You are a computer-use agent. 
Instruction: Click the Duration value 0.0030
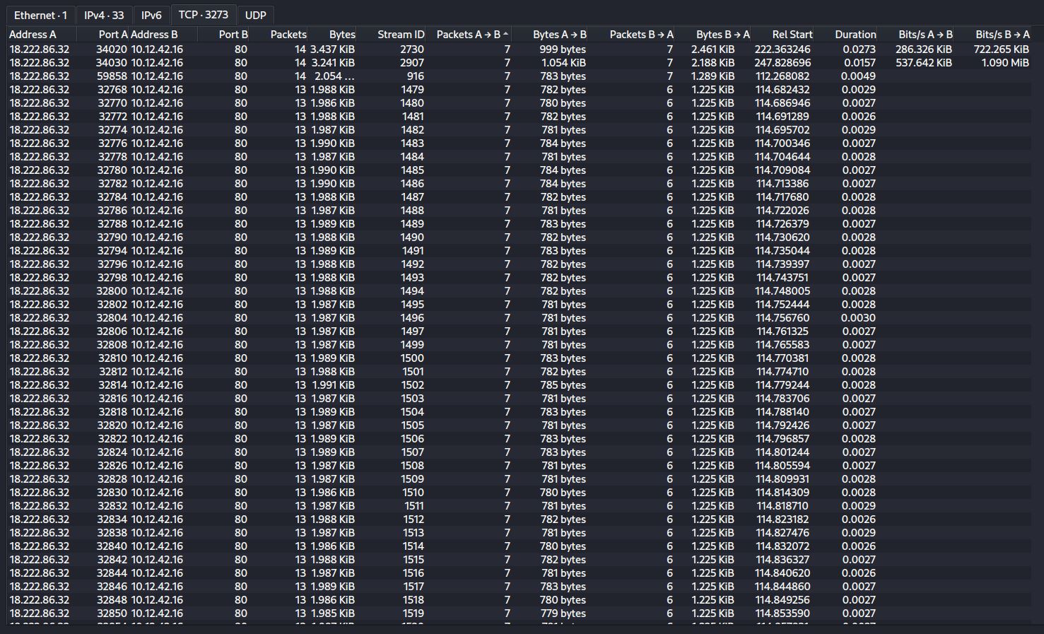coord(858,318)
